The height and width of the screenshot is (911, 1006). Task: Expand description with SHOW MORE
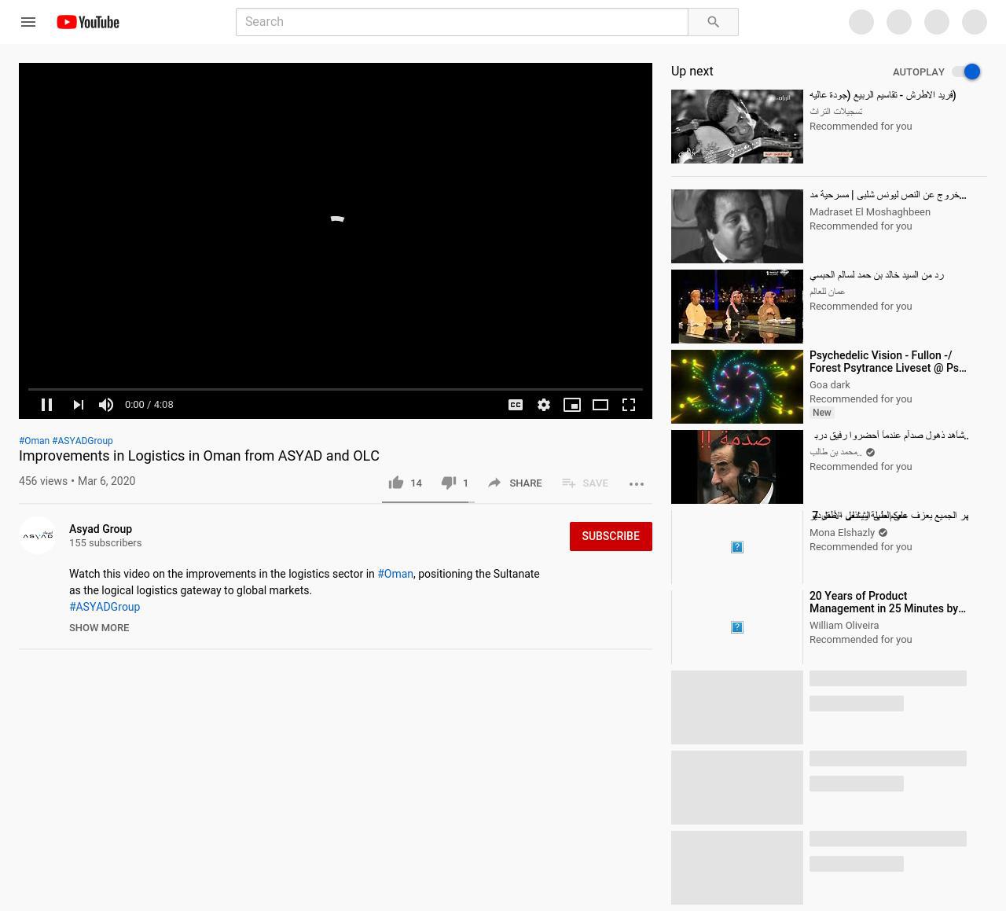[x=99, y=627]
